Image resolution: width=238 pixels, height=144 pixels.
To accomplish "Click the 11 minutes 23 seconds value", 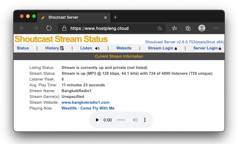I will coord(83,85).
